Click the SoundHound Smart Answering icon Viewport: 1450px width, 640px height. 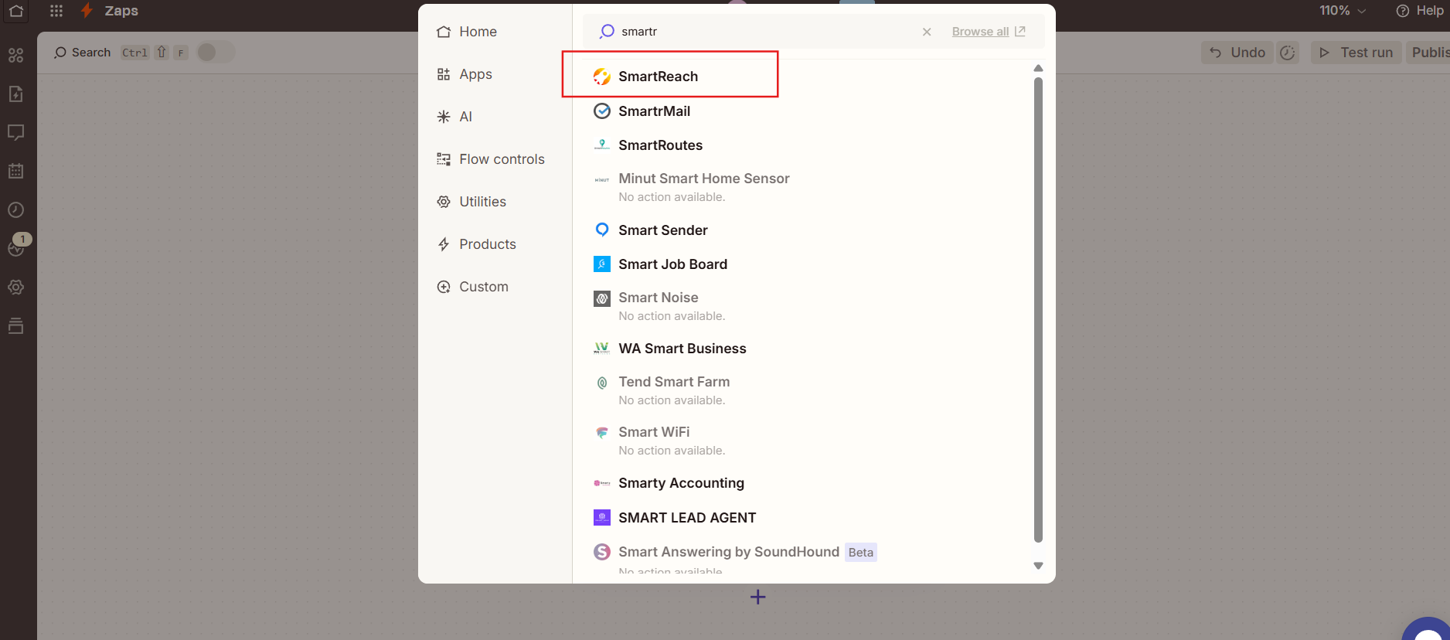pos(601,552)
